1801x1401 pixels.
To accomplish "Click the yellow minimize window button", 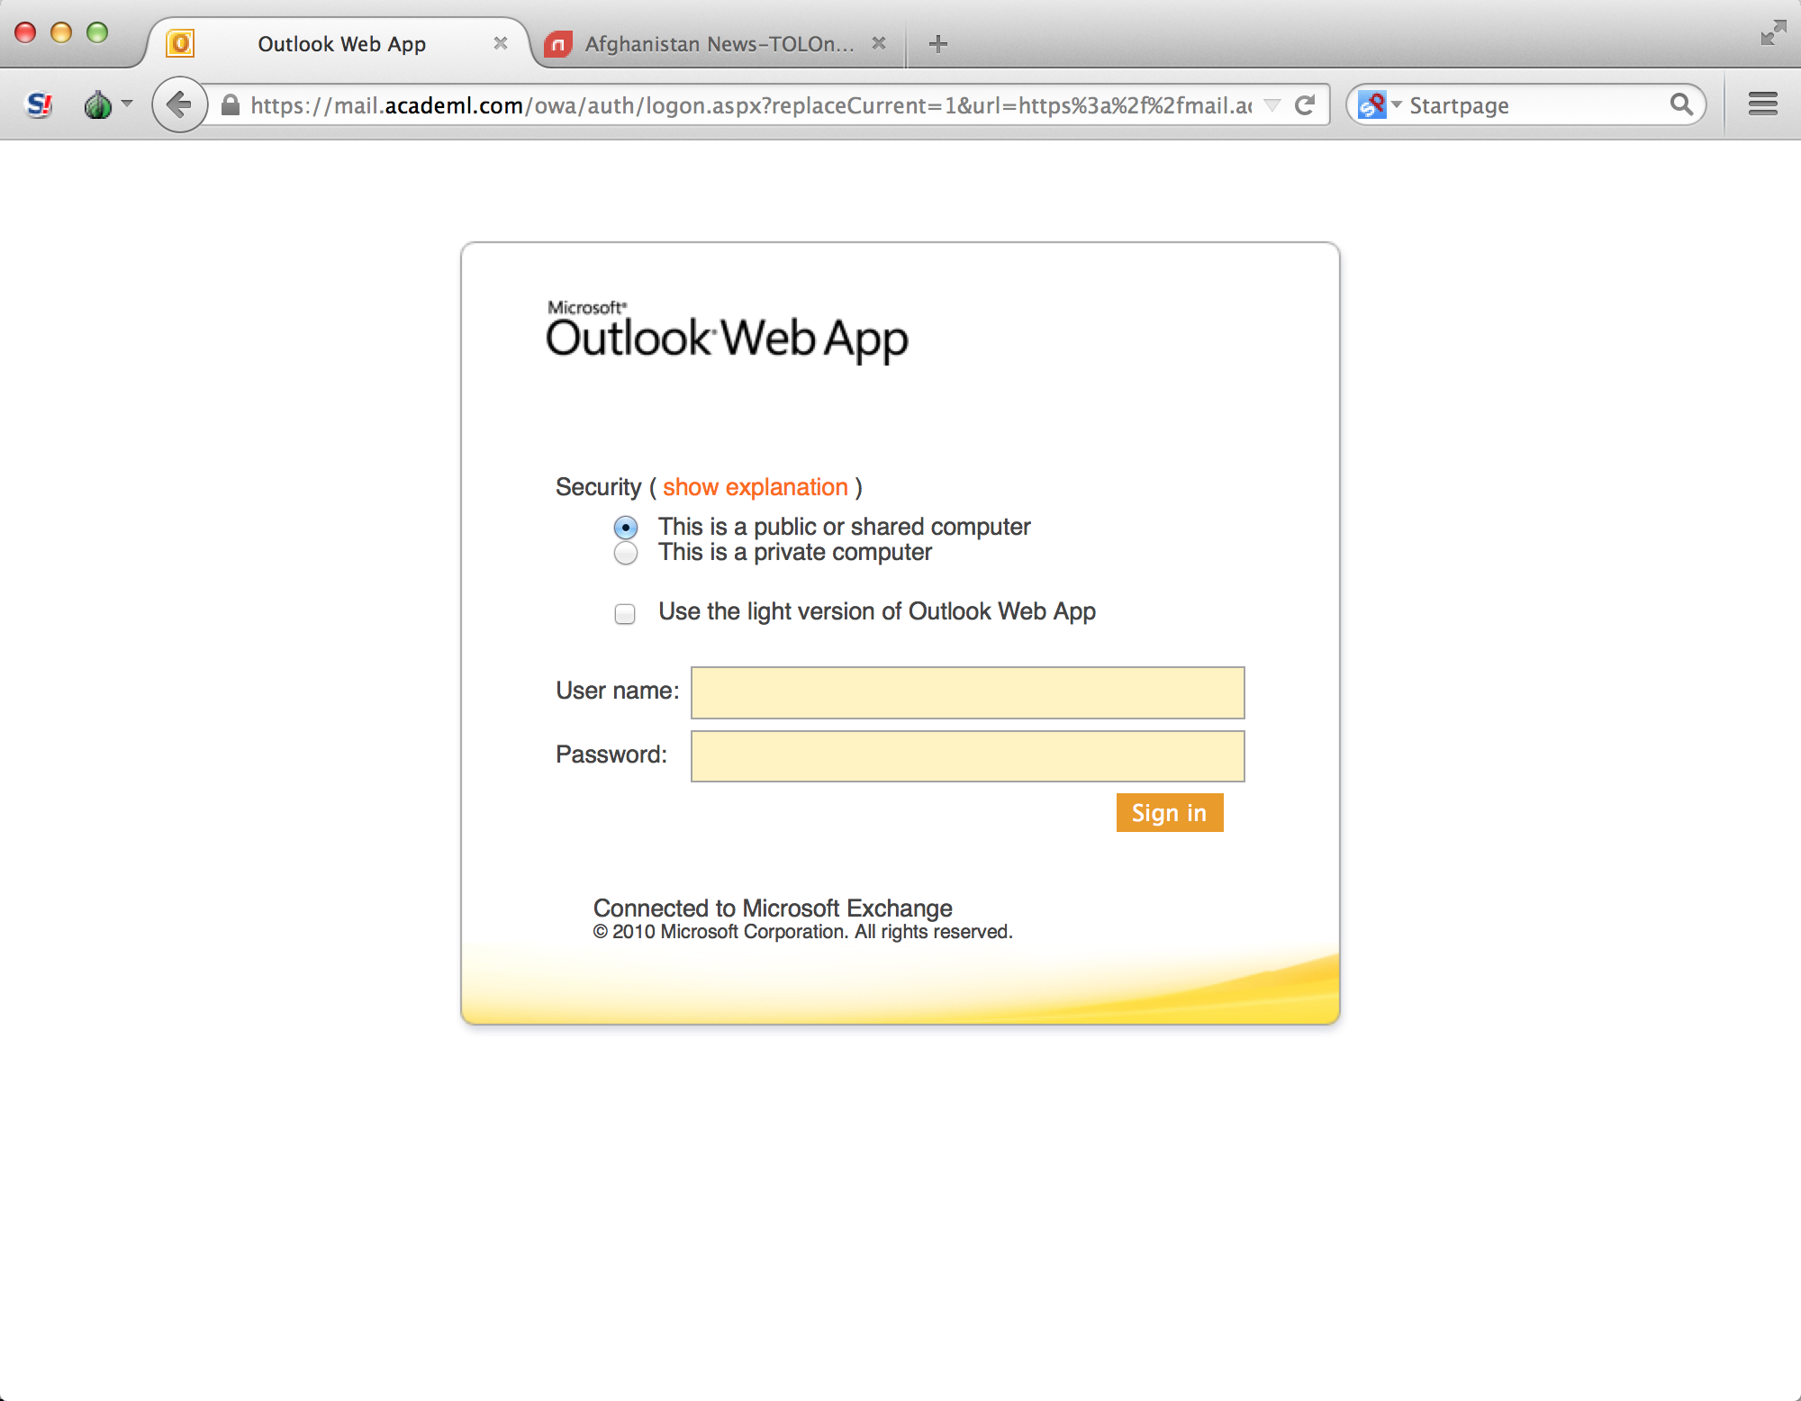I will [x=61, y=32].
